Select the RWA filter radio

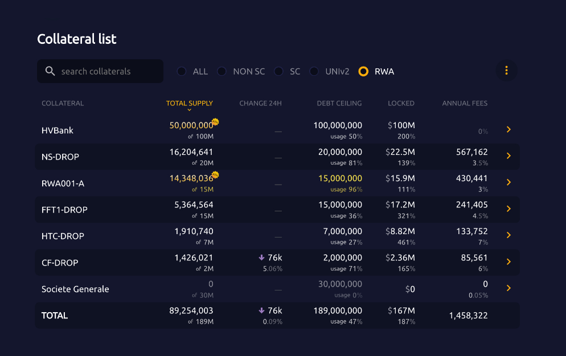[x=363, y=72]
